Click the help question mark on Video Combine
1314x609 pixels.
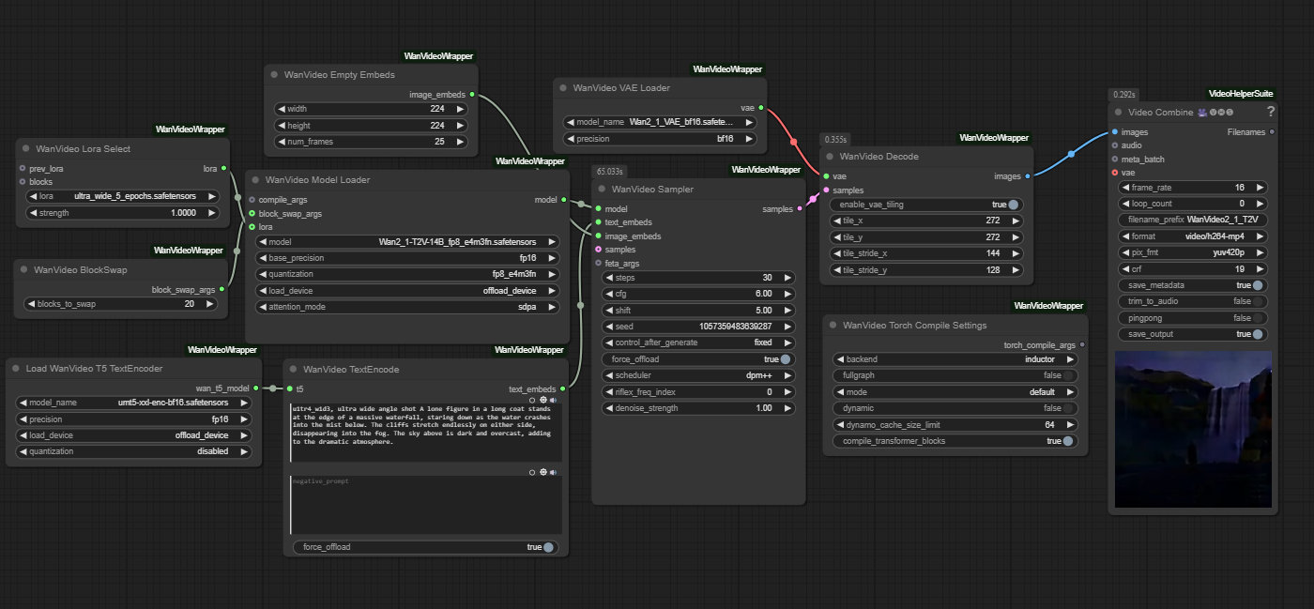point(1271,112)
